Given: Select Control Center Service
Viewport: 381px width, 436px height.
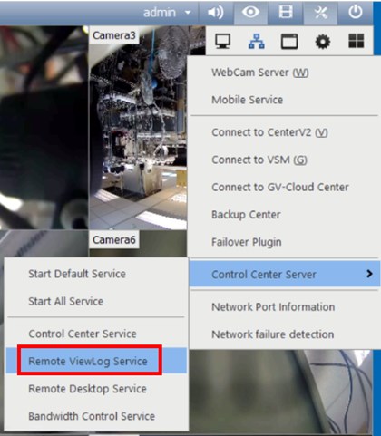Looking at the screenshot, I should tap(96, 334).
